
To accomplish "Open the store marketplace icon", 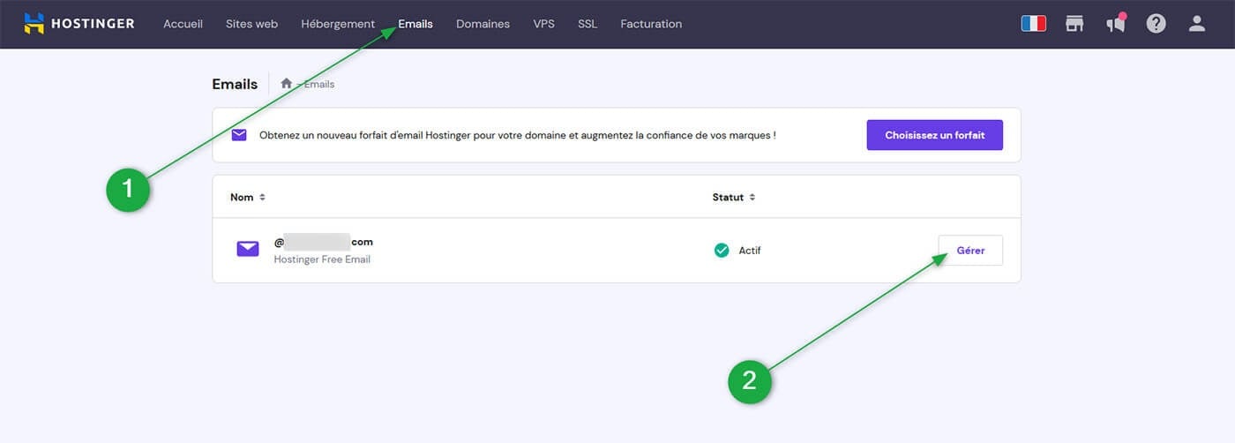I will 1074,24.
